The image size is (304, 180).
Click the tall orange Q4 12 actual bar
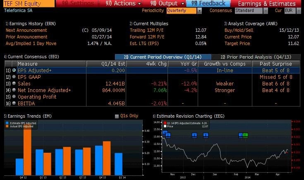pyautogui.click(x=27, y=151)
